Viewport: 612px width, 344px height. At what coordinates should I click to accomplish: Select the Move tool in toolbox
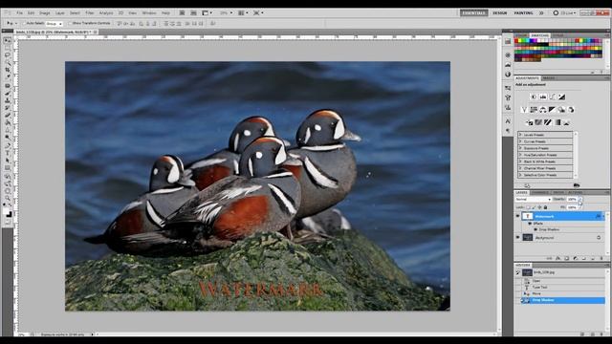pos(8,40)
